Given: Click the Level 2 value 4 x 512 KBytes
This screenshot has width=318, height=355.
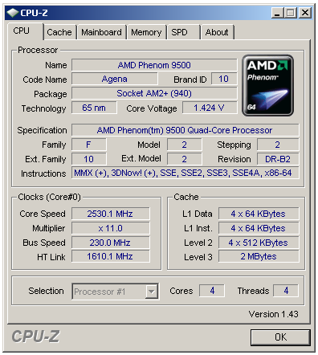Looking at the screenshot, I should coord(259,243).
